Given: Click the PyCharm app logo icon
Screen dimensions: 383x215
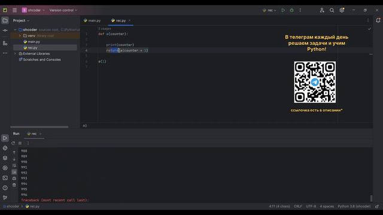Looking at the screenshot, I should pos(5,10).
